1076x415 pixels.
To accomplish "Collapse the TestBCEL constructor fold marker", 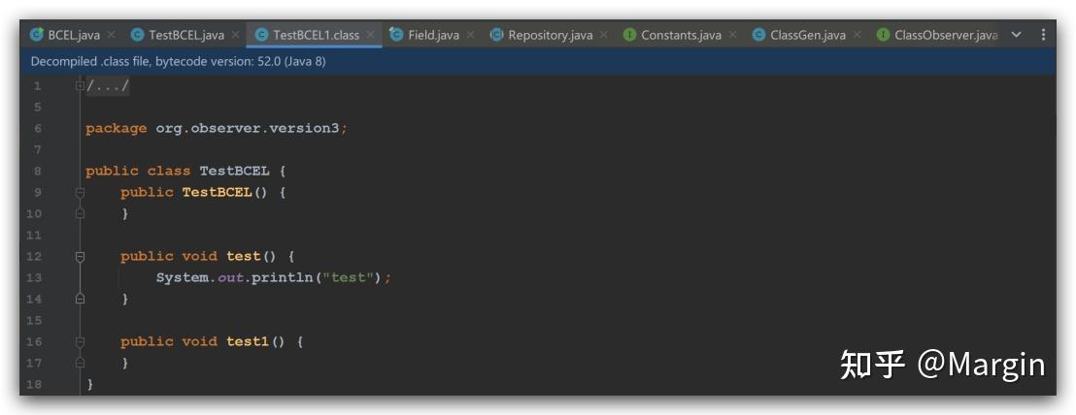I will point(81,192).
